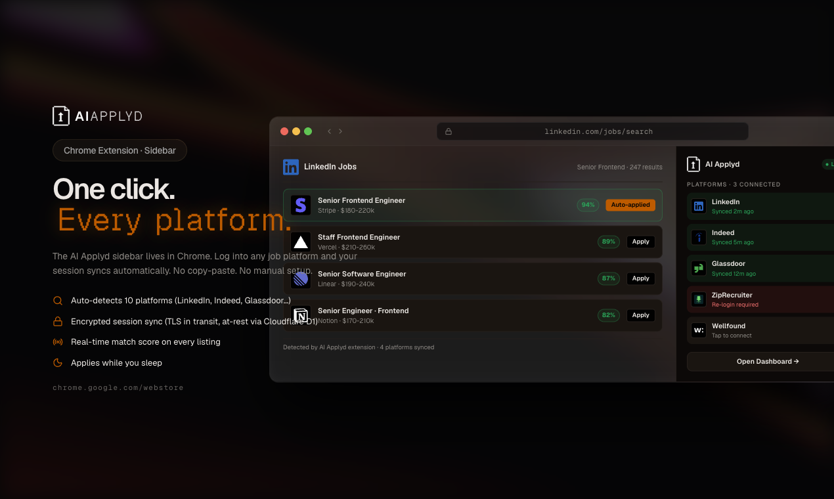Click the ZipRecruiter platform icon in sidebar
The height and width of the screenshot is (499, 834).
(699, 299)
